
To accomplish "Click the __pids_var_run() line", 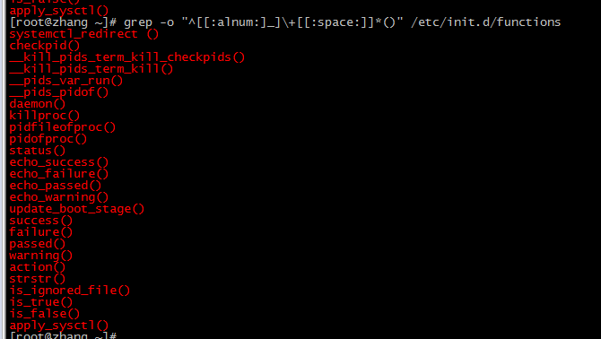I will point(65,81).
